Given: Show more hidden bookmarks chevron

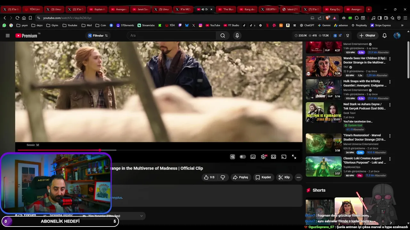Looking at the screenshot, I should (x=403, y=25).
